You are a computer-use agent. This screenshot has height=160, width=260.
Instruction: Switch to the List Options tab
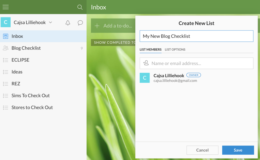point(175,50)
